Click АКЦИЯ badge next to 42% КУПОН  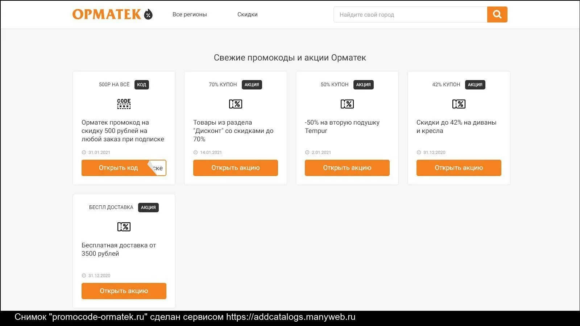pyautogui.click(x=475, y=85)
